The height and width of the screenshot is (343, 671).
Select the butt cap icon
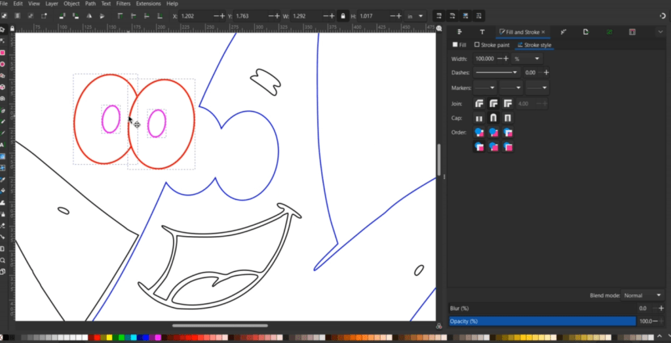(x=479, y=118)
